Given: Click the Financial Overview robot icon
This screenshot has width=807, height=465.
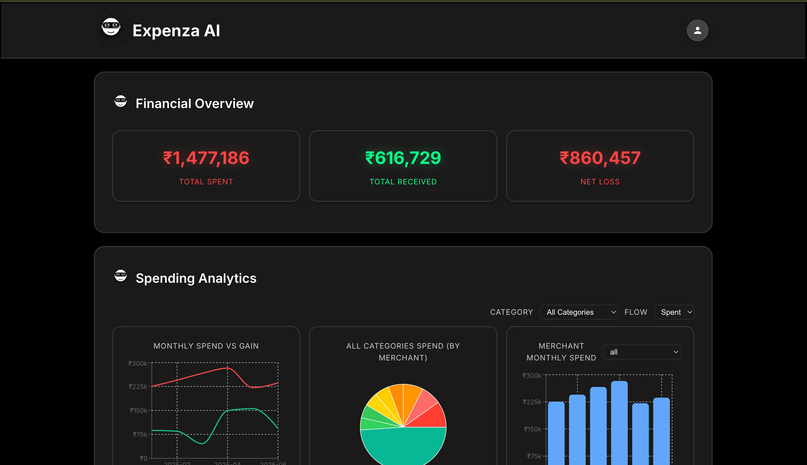Looking at the screenshot, I should tap(121, 101).
